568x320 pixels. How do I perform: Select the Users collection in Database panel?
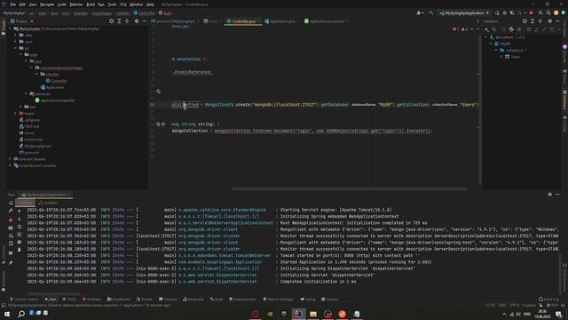click(x=513, y=57)
